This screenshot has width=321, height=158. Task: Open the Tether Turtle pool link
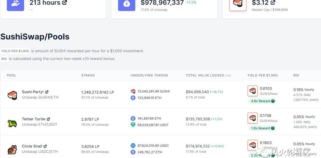(x=34, y=119)
